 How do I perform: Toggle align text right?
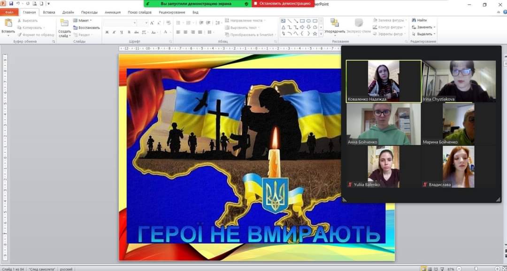click(193, 32)
